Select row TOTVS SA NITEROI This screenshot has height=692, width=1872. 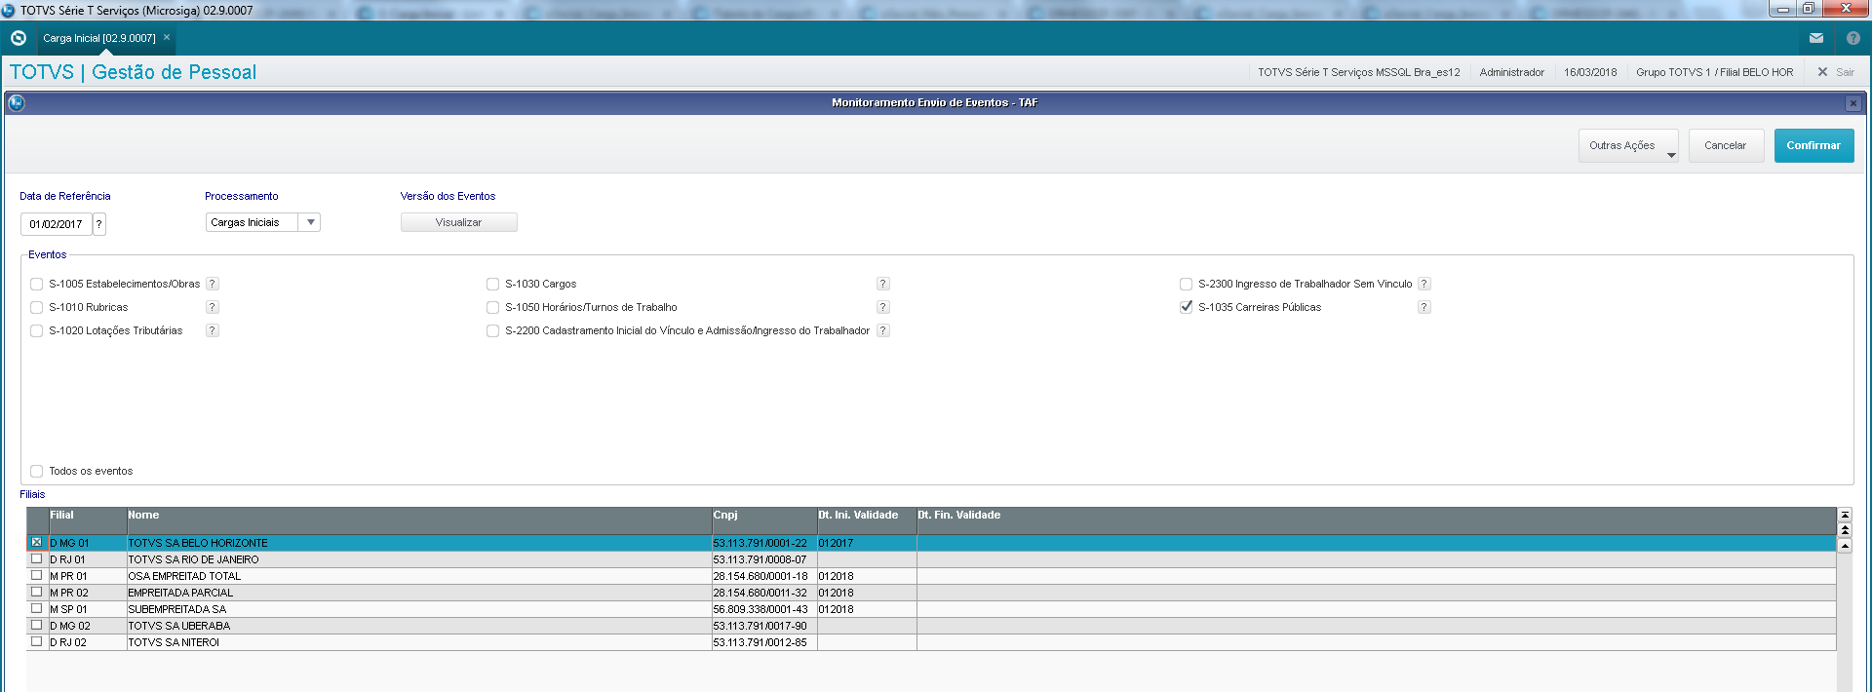click(931, 642)
